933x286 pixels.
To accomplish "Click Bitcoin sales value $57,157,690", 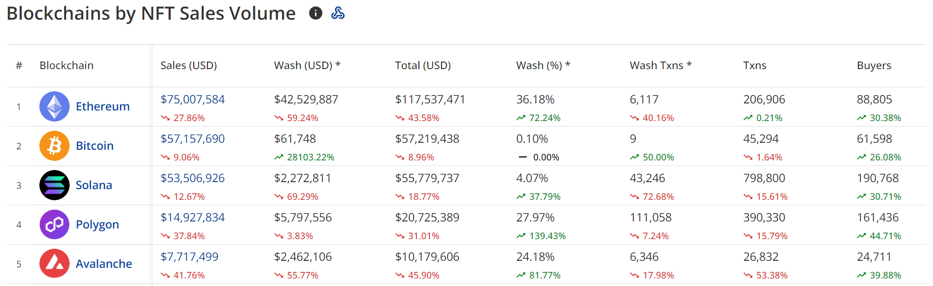I will tap(192, 139).
